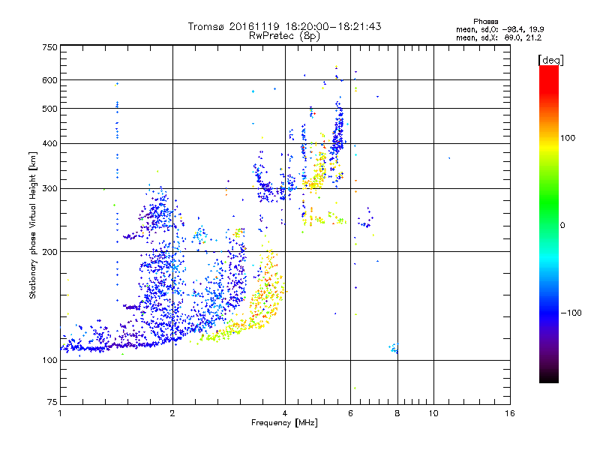Screen dimensions: 600x450
Task: Click x-axis tick label '10'
Action: 433,413
